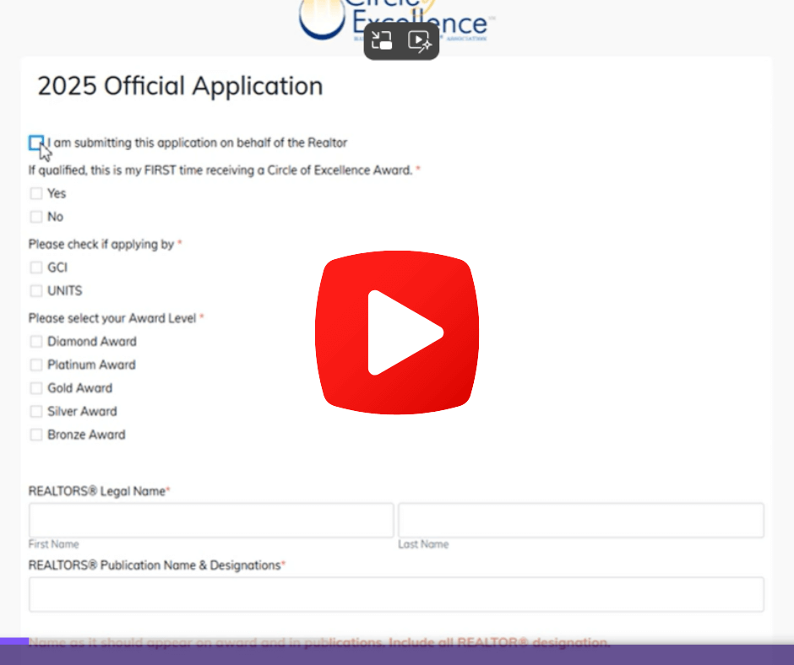794x665 pixels.
Task: Click the Last Name input field
Action: [x=581, y=521]
